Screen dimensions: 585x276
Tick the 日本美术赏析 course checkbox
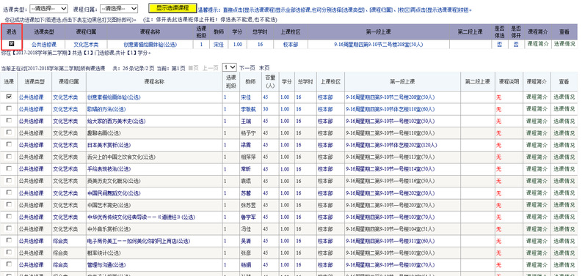[9, 144]
